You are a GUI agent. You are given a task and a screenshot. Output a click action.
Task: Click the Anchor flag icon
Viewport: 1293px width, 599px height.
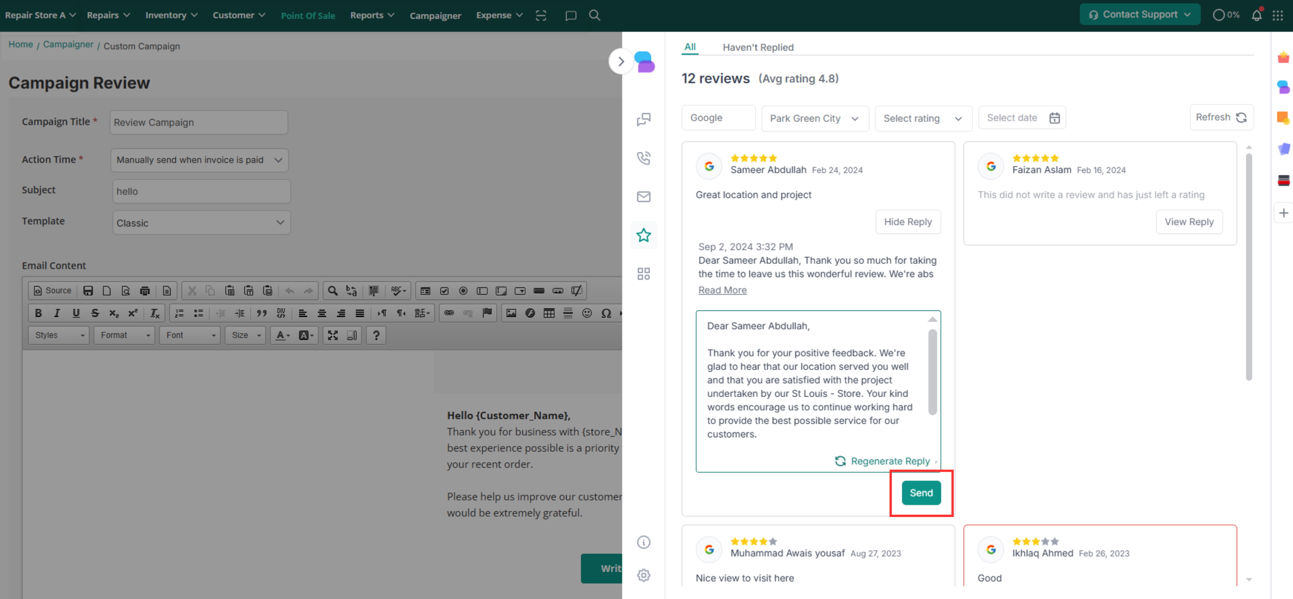pyautogui.click(x=487, y=313)
